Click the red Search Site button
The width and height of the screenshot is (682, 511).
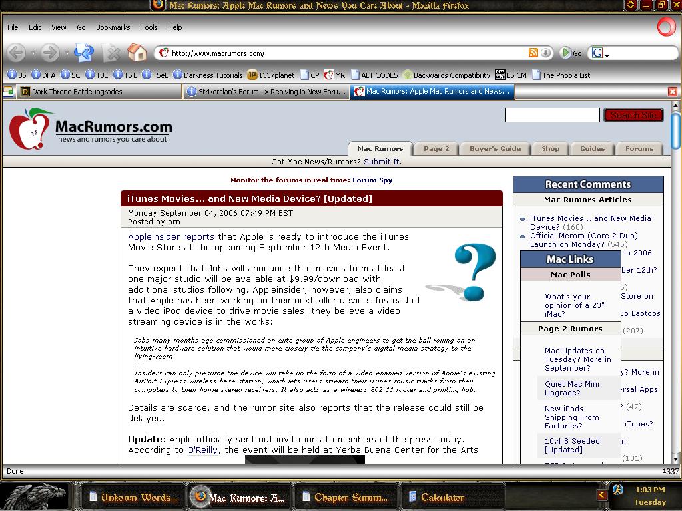coord(633,115)
